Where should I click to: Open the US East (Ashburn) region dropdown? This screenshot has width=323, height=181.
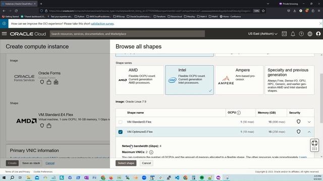click(x=262, y=34)
